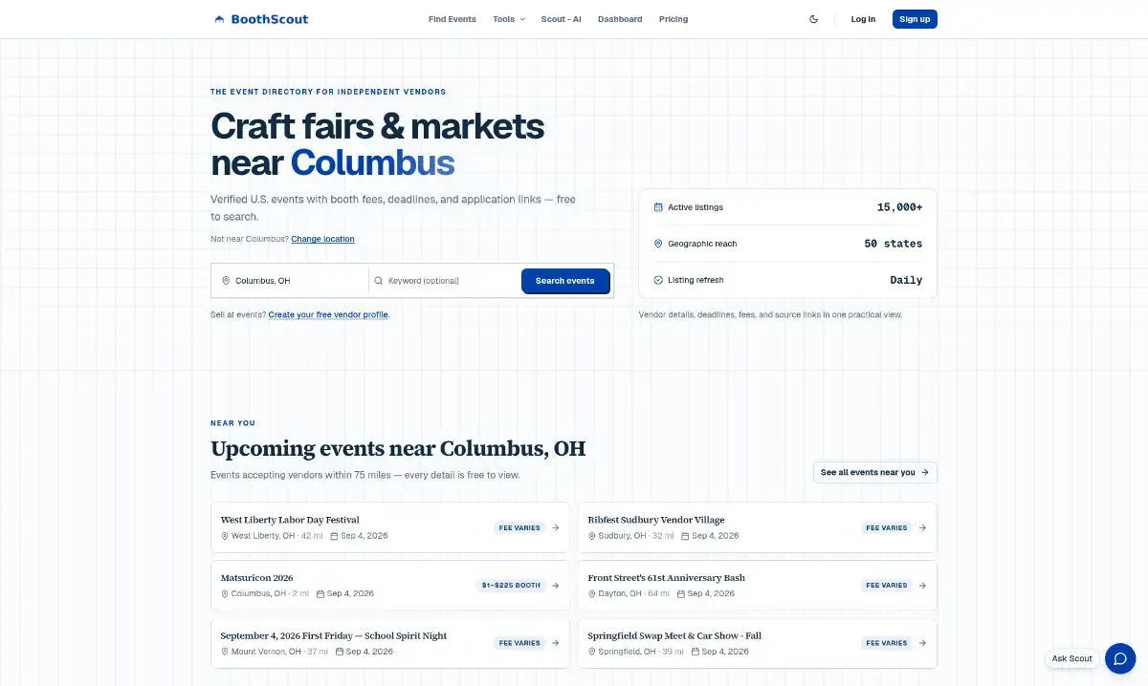Click the Listing refresh check icon
The height and width of the screenshot is (686, 1148).
coord(658,280)
